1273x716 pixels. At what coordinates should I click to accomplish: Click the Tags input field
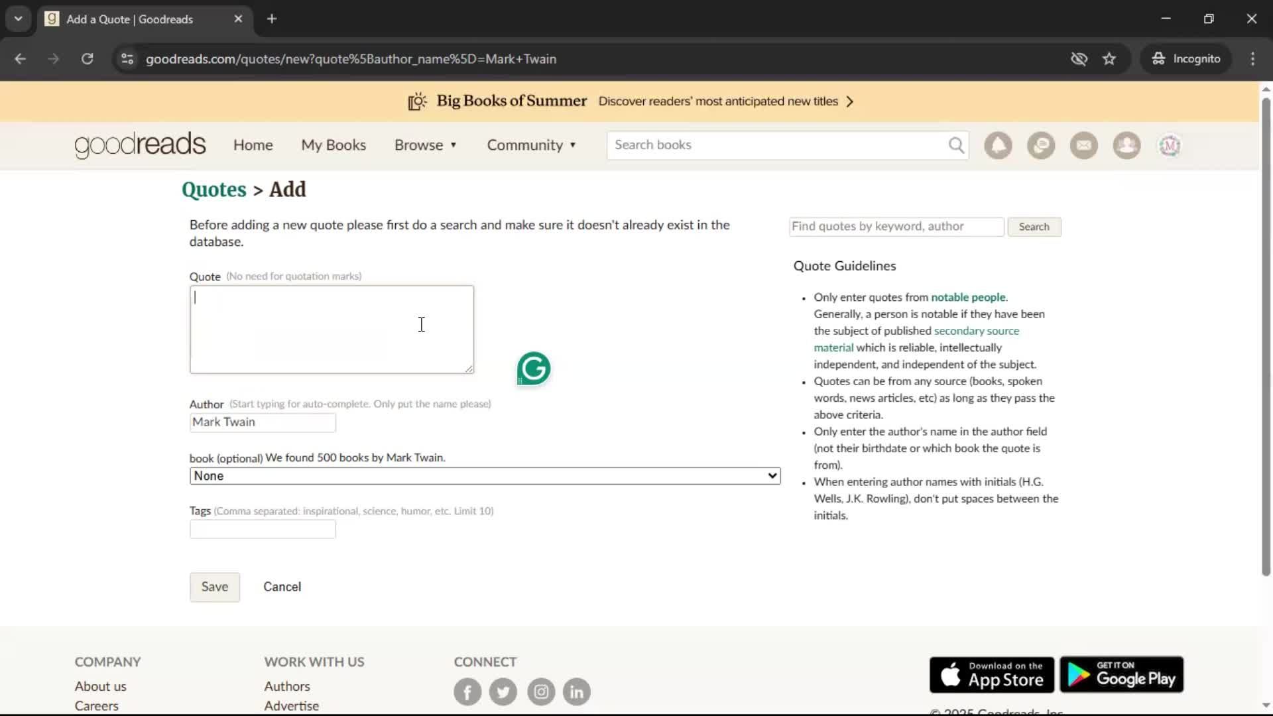coord(263,529)
